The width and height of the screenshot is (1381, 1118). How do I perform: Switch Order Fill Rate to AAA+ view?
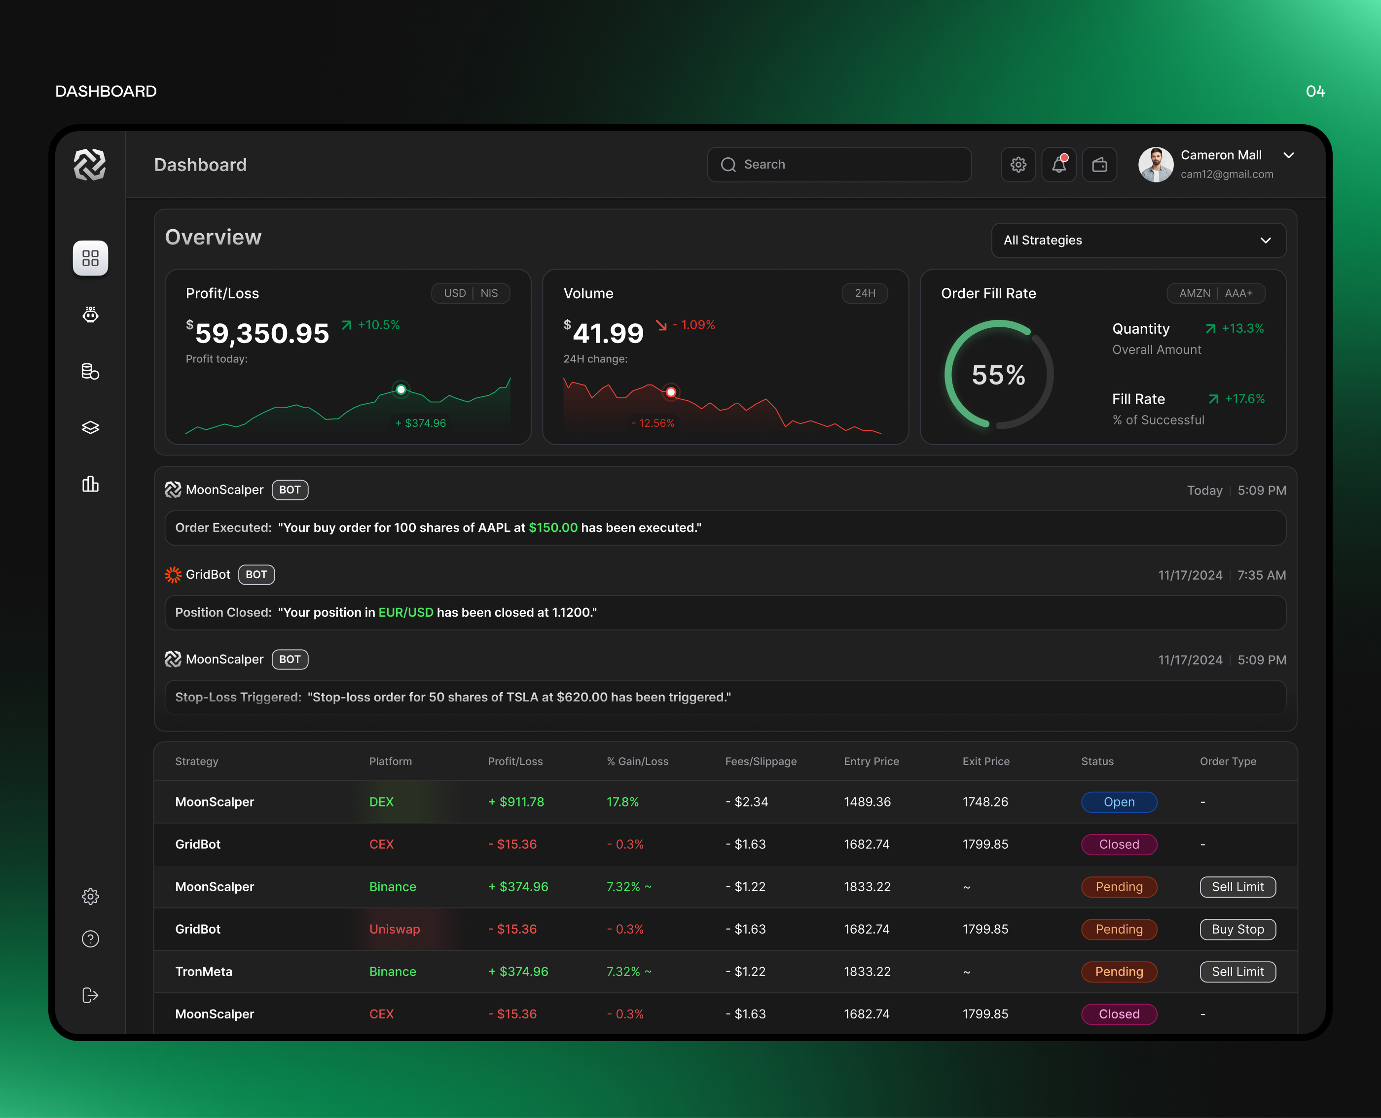tap(1239, 293)
